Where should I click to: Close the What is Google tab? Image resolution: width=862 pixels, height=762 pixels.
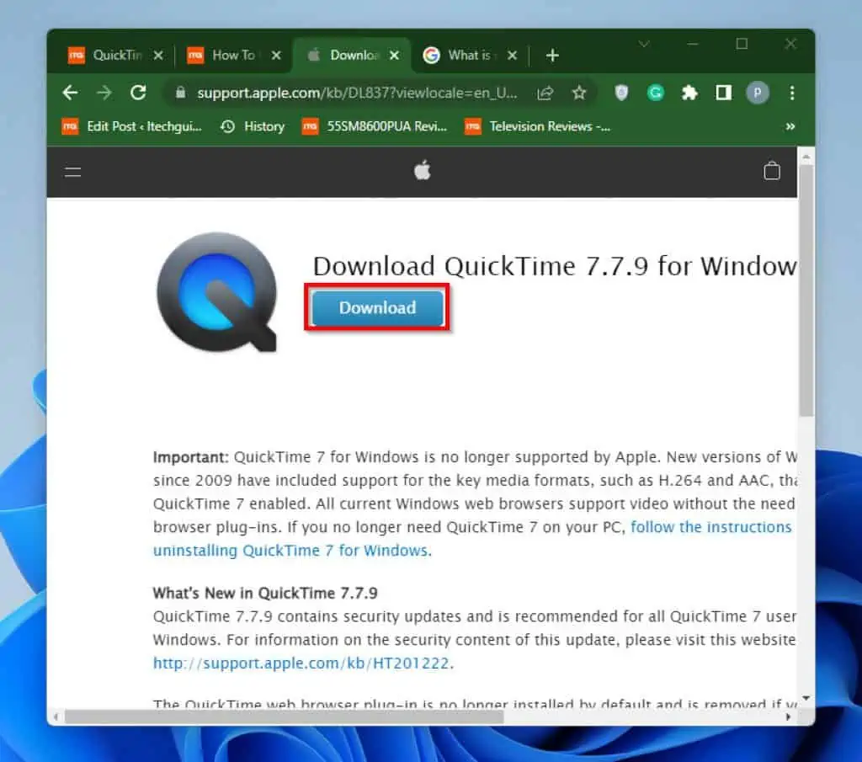click(512, 55)
